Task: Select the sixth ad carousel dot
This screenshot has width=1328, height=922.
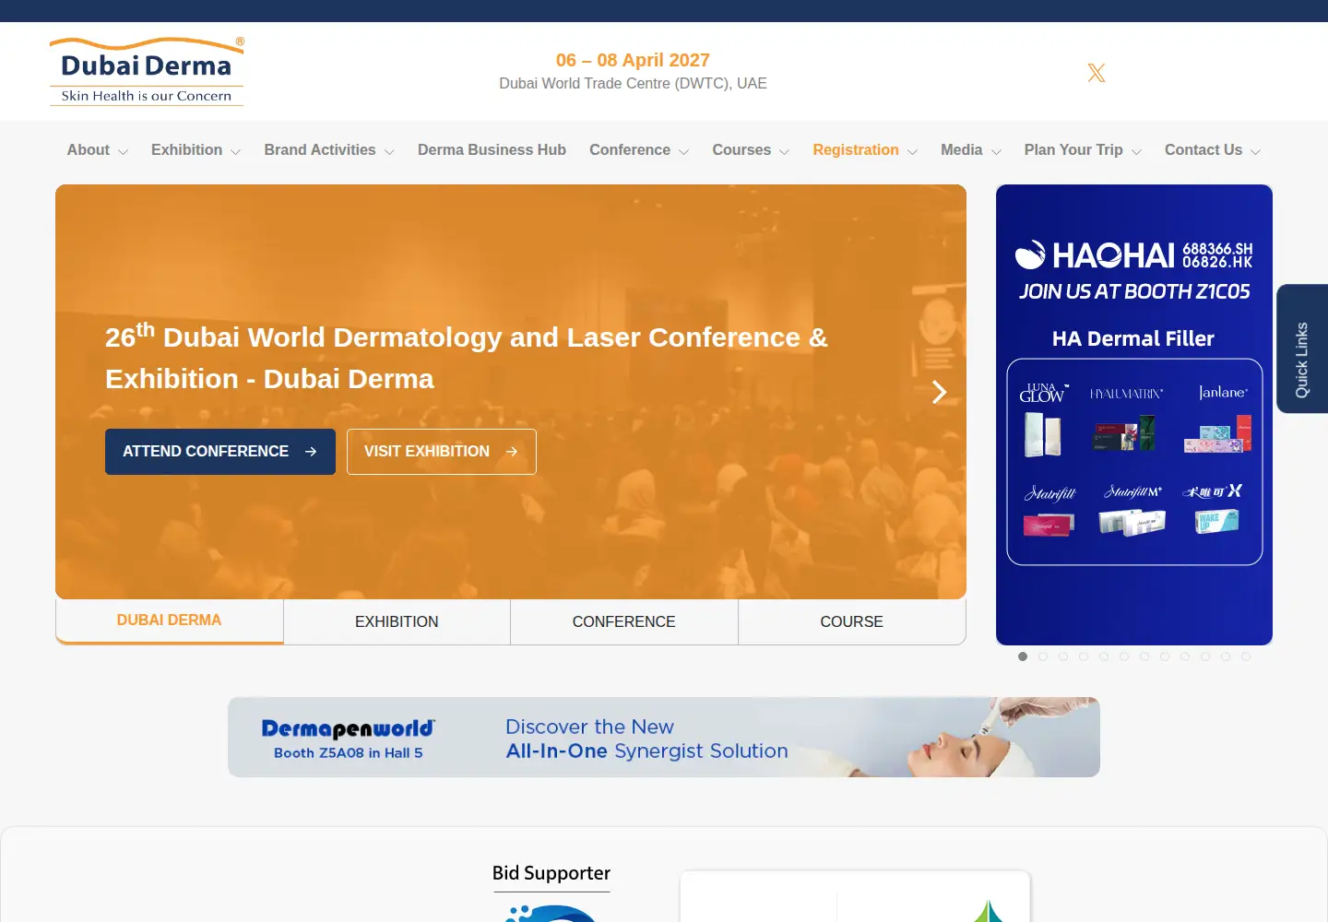Action: 1124,656
